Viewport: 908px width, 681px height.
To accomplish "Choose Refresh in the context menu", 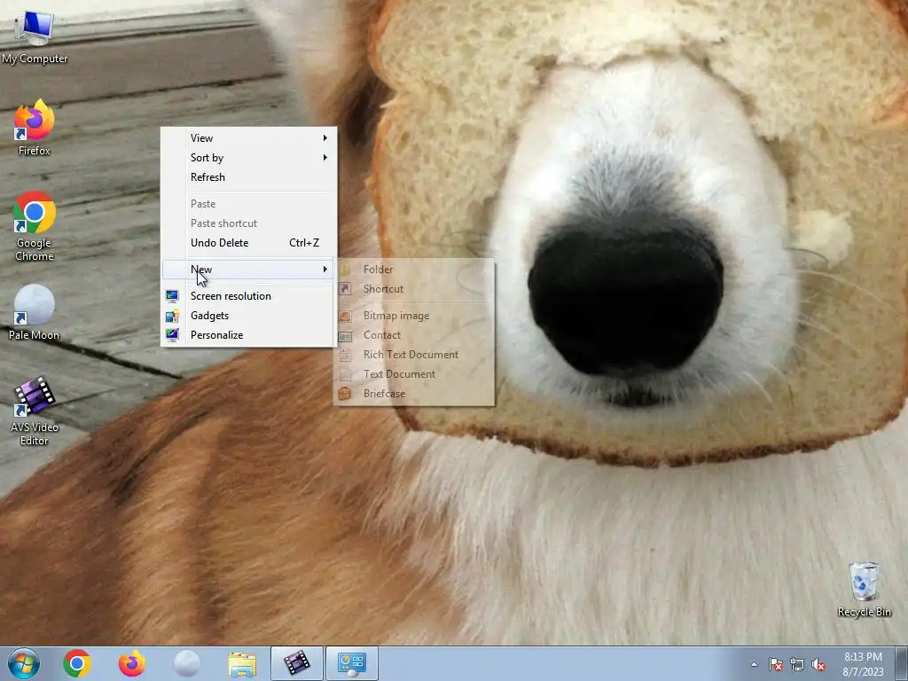I will click(249, 177).
